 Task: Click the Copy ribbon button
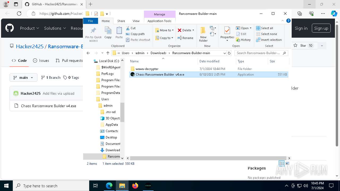[x=108, y=33]
